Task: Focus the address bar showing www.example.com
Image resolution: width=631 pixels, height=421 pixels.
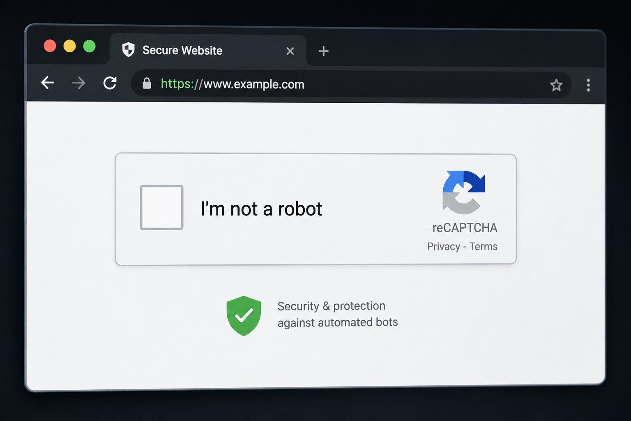Action: point(351,84)
